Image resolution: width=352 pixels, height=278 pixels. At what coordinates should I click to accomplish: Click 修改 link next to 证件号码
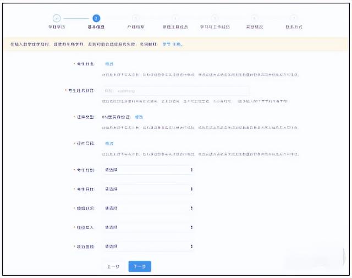[x=109, y=143]
